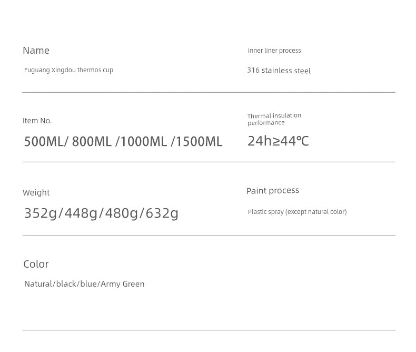Click Thermal insulation performance label
Screen dimensions: 416x352
274,119
